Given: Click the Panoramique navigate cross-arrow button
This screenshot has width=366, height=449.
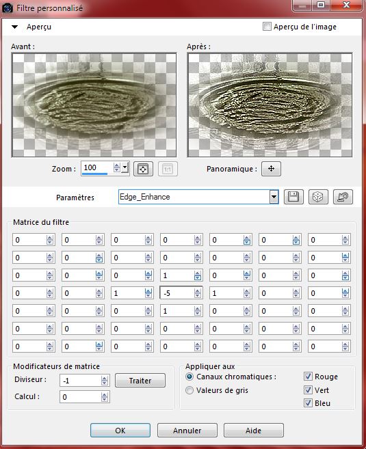Looking at the screenshot, I should coord(271,169).
